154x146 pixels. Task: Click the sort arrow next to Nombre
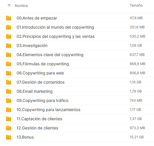tap(9, 5)
